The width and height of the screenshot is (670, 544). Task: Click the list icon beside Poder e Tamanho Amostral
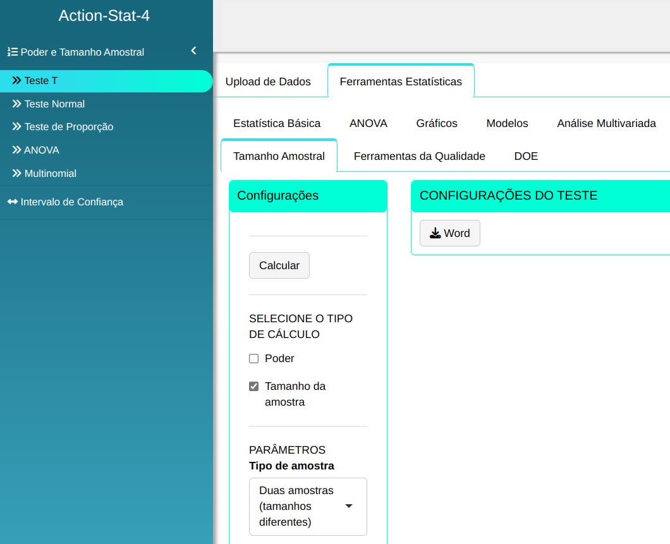(x=12, y=52)
